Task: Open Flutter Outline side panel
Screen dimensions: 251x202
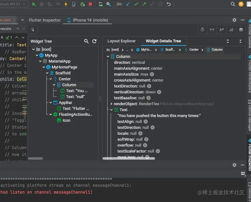Action: (249, 34)
